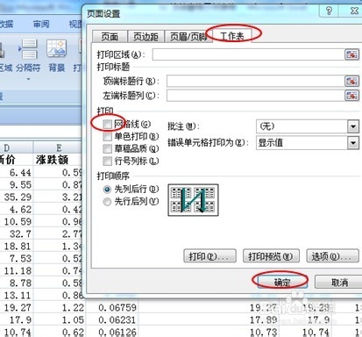This screenshot has width=362, height=337.
Task: Switch to 工作表 tab
Action: click(x=232, y=36)
